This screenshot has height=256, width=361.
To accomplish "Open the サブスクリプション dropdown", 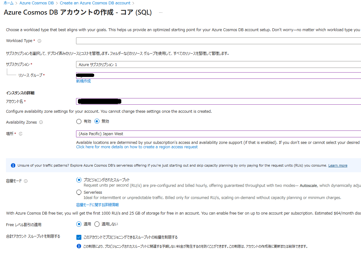I will tap(218, 64).
